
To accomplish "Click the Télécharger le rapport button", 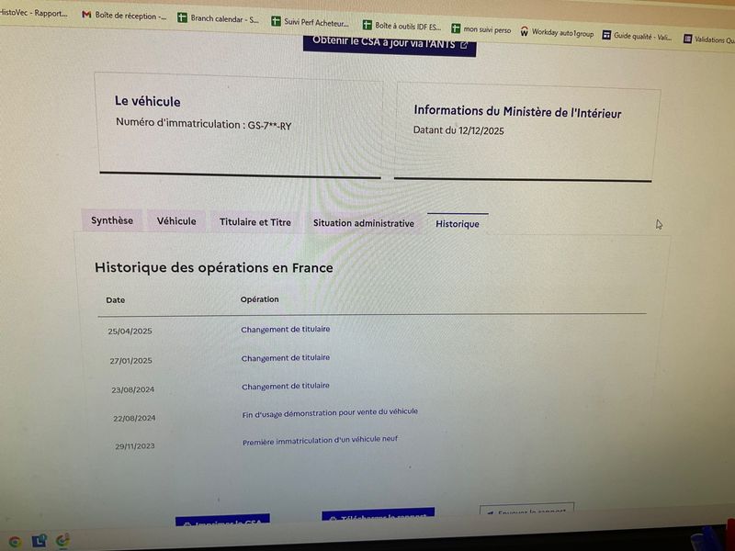I will [378, 516].
